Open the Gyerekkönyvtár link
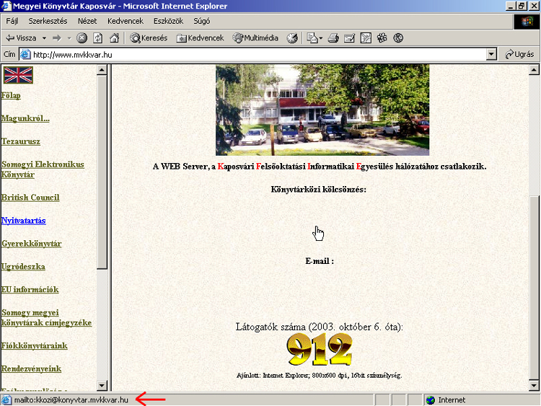 click(x=32, y=244)
